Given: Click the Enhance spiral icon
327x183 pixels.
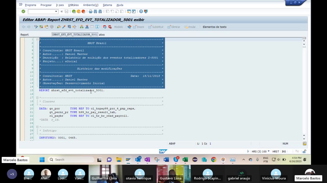Looking at the screenshot, I should point(52,27).
